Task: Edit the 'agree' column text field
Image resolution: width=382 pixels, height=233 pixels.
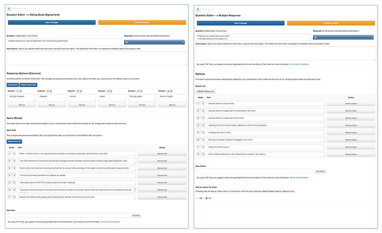Action: tap(112, 97)
